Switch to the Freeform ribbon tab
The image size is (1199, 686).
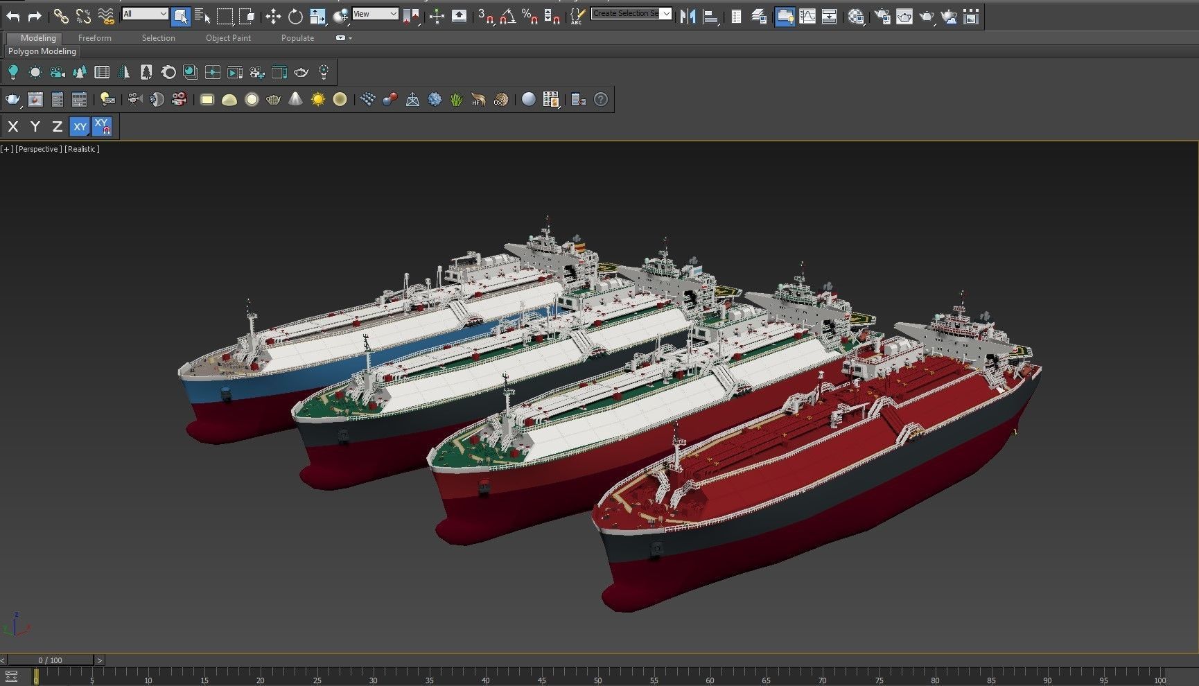[94, 38]
